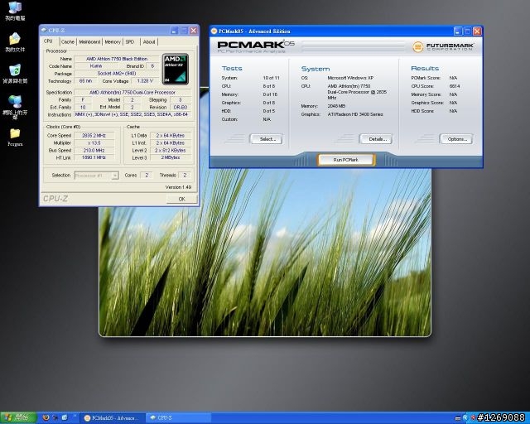530x424 pixels.
Task: Switch to CPU-Z taskbar button
Action: 179,418
